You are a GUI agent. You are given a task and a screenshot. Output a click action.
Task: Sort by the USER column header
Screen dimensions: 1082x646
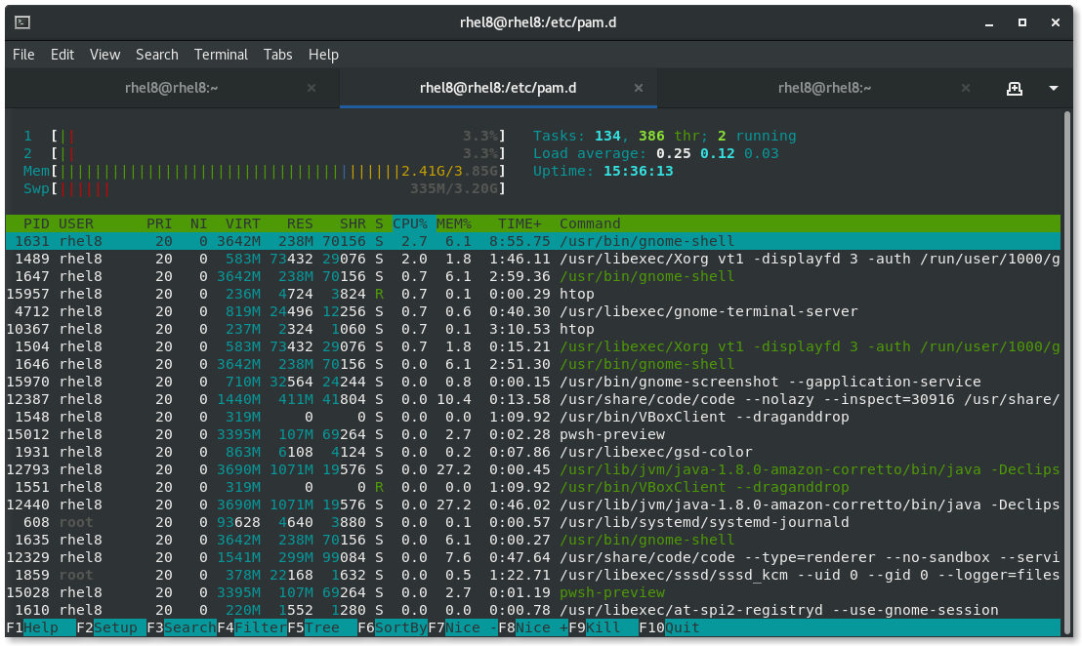tap(76, 223)
